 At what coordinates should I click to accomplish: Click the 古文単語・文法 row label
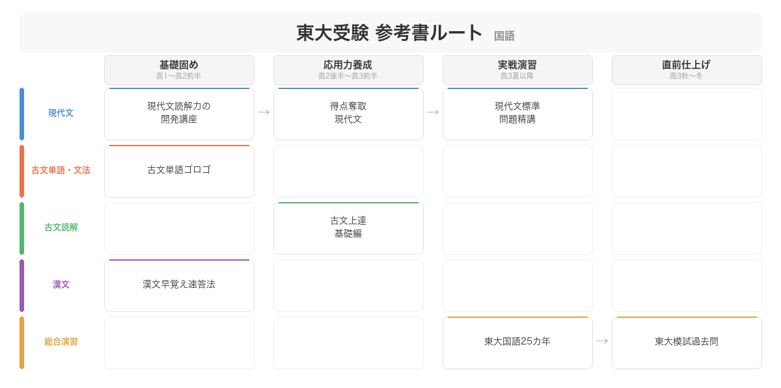61,170
